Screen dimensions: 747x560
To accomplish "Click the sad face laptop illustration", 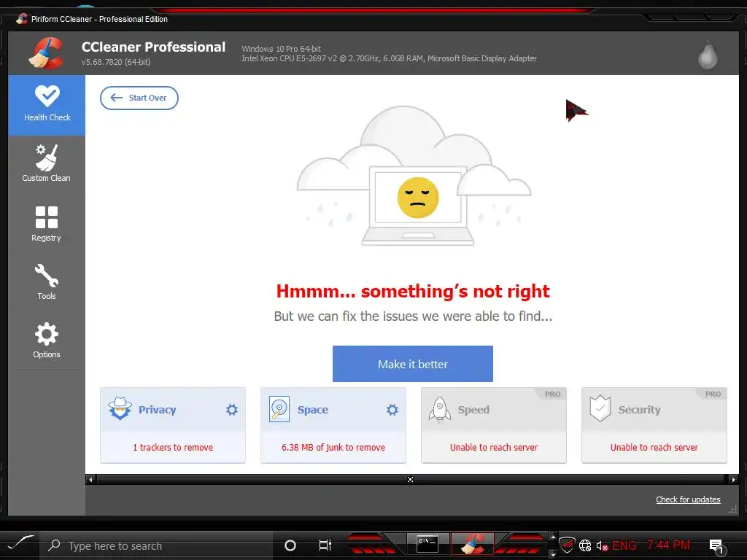I will pos(414,176).
